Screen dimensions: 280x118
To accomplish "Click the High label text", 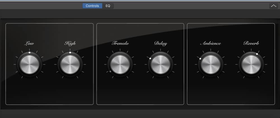I will pyautogui.click(x=70, y=44).
